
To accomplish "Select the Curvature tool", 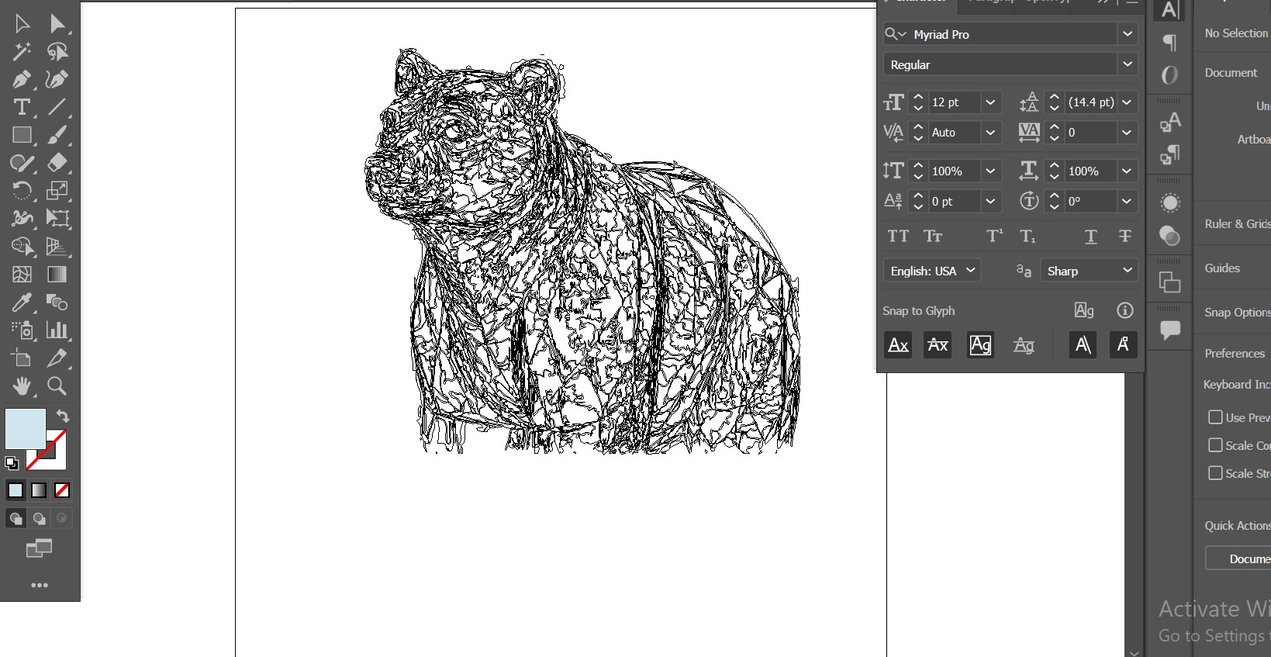I will point(57,79).
